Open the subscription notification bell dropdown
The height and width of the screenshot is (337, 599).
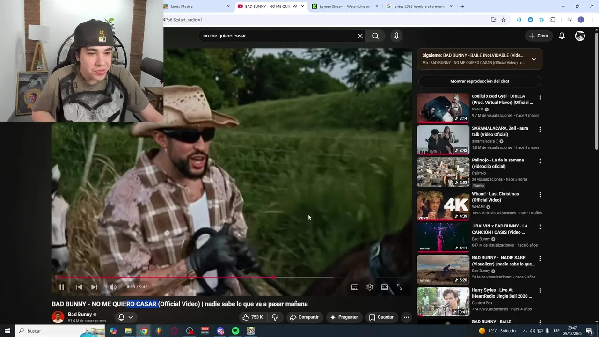(x=125, y=317)
